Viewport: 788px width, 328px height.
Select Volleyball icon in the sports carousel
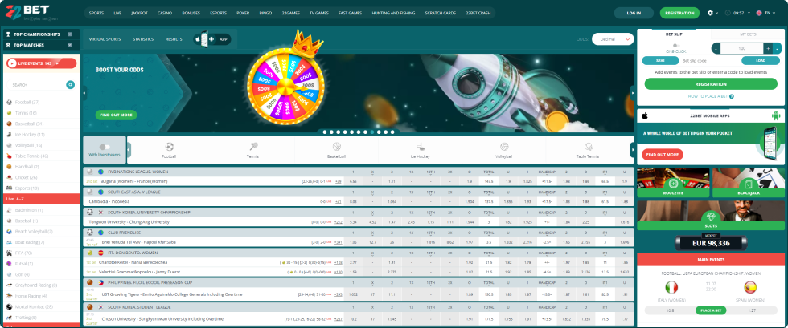click(x=504, y=147)
